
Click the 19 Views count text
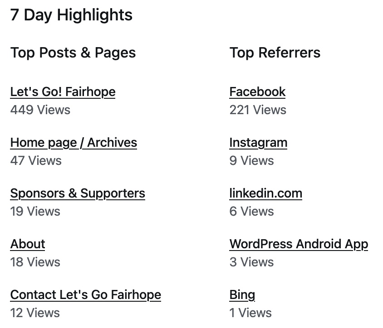(x=35, y=211)
